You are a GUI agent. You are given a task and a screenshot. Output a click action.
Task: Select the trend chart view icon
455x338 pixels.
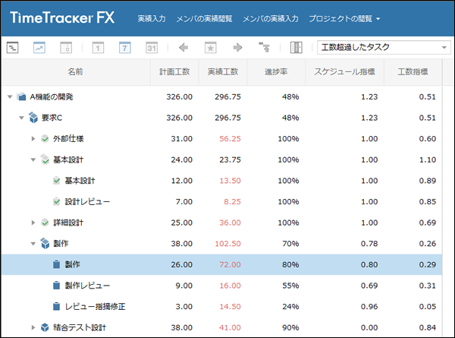pyautogui.click(x=39, y=48)
